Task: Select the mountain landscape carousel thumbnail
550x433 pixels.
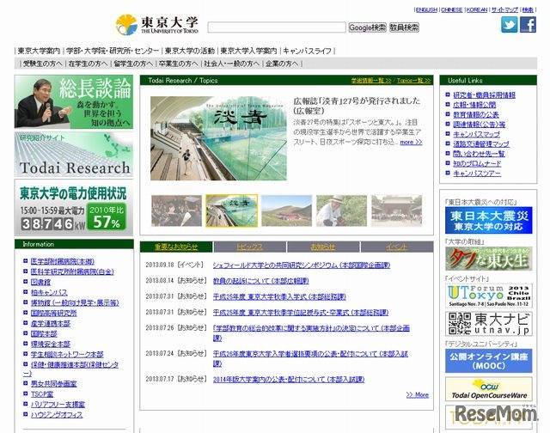Action: (286, 210)
